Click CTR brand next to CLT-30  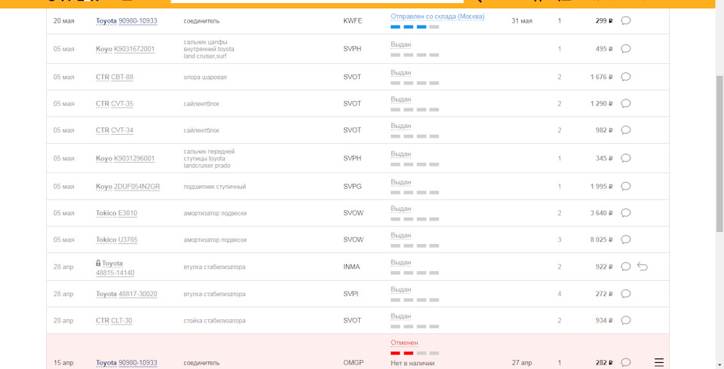coord(103,321)
